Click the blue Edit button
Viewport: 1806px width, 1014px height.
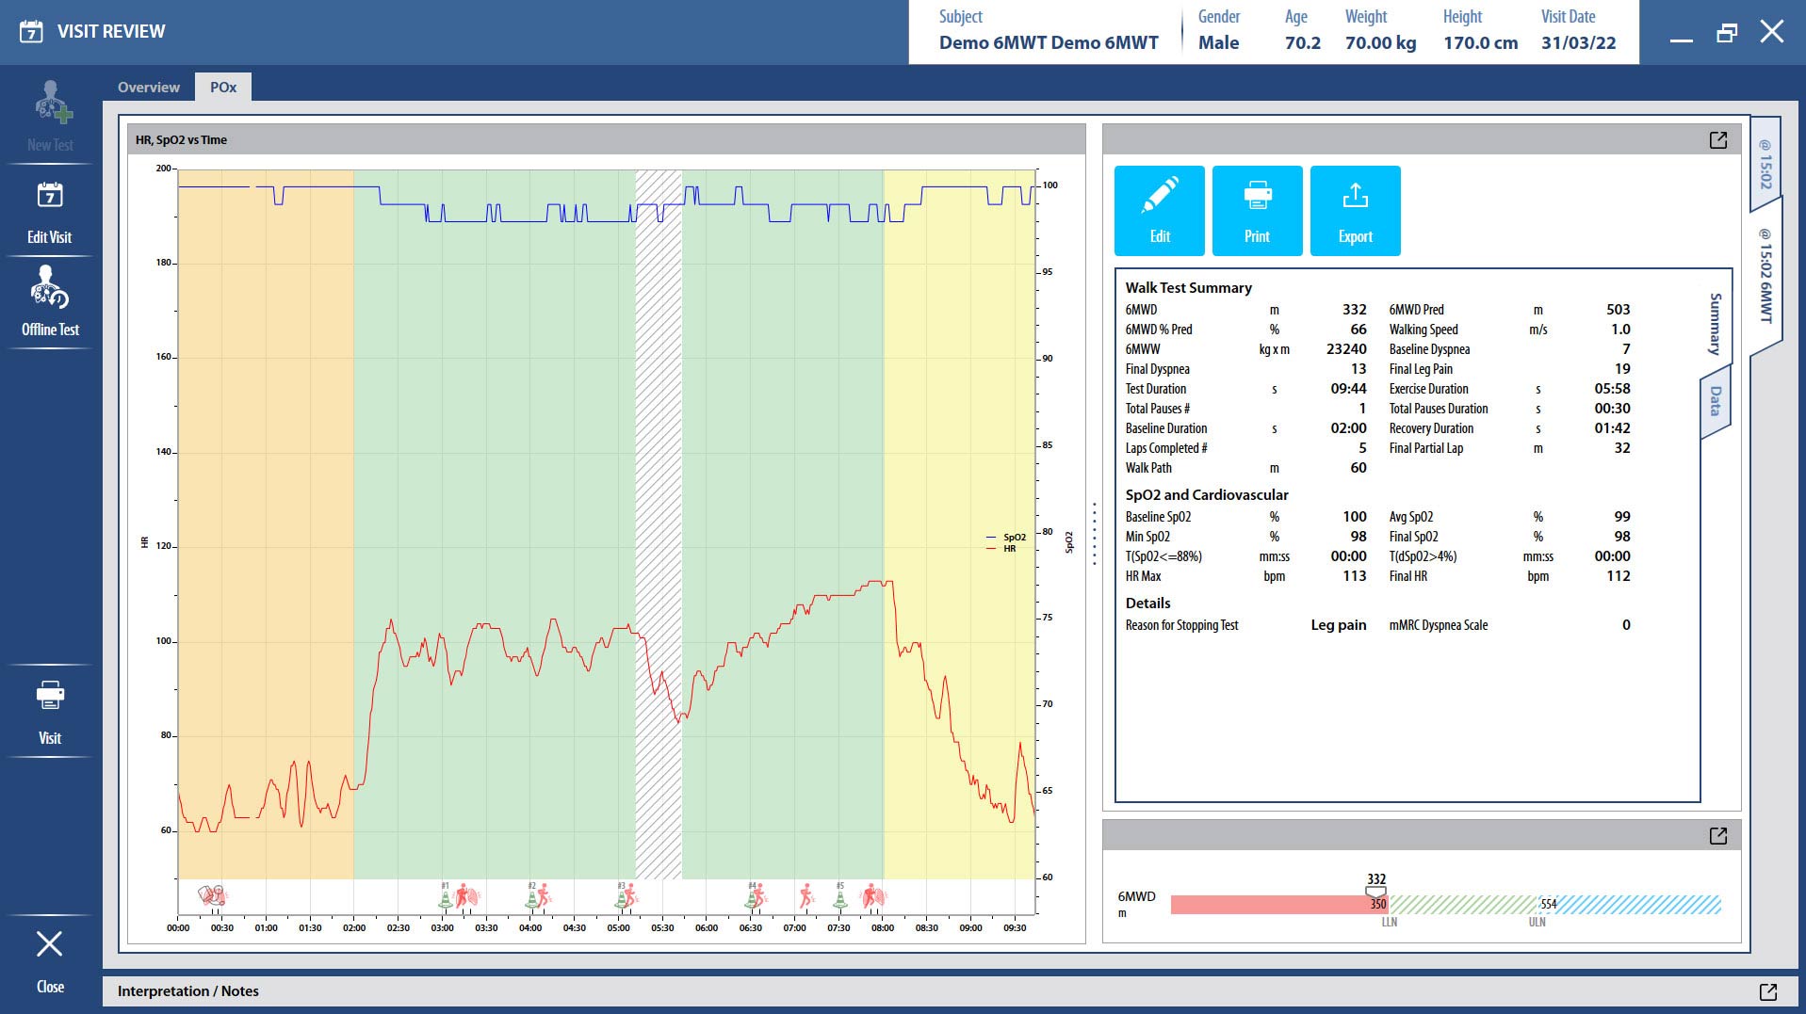point(1159,211)
